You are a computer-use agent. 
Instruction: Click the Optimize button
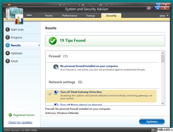(152, 122)
